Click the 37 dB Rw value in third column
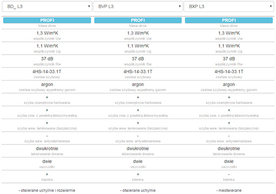276x194 pixels. point(228,59)
